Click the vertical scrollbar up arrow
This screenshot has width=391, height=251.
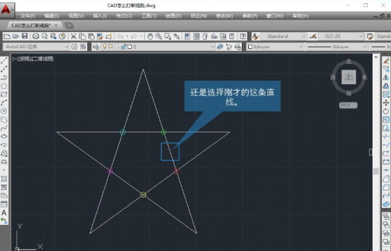(x=376, y=57)
